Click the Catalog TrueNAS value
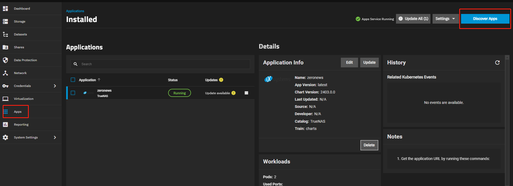This screenshot has width=513, height=186. (x=318, y=121)
